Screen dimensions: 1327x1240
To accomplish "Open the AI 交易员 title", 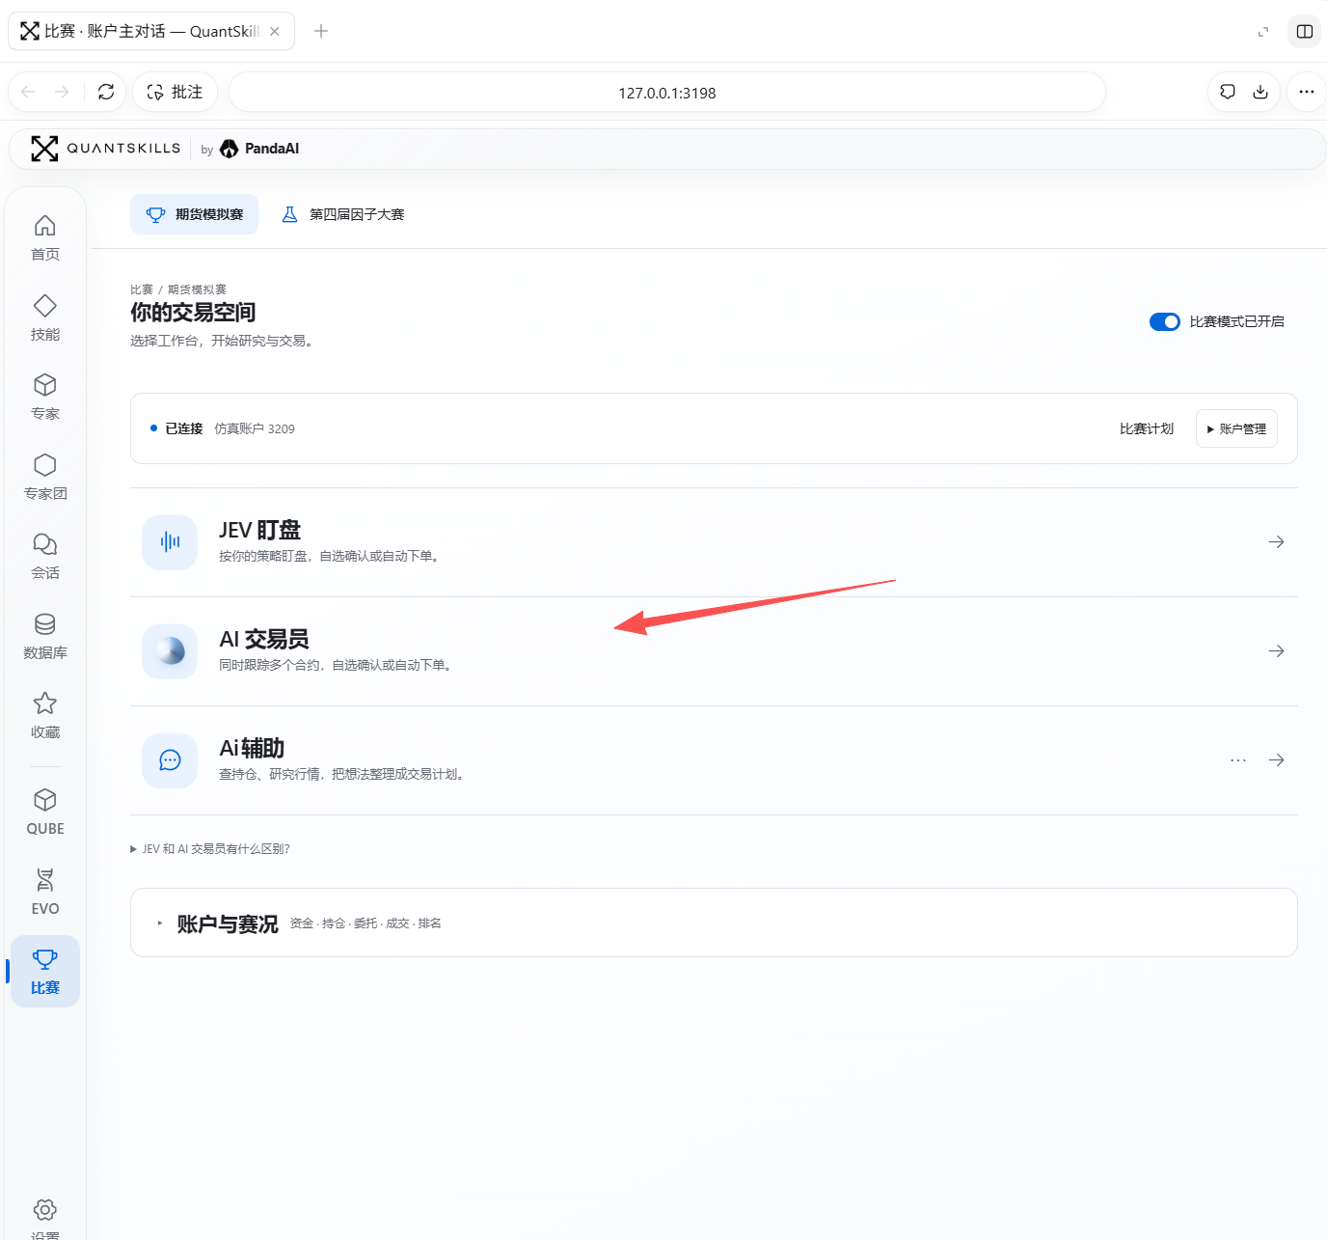I will (263, 639).
